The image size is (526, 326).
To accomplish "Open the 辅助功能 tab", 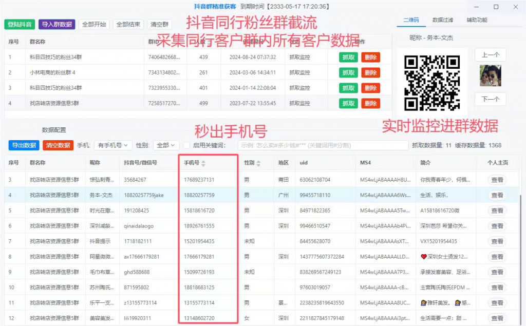I will 477,20.
